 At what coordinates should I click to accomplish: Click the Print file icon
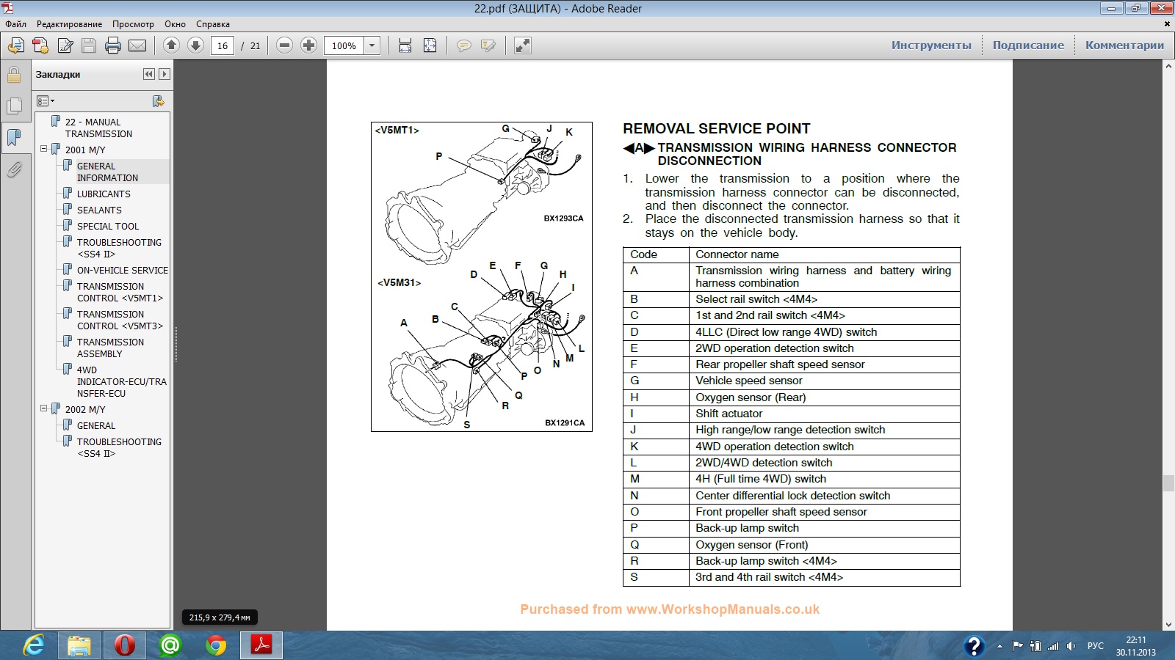pos(113,45)
